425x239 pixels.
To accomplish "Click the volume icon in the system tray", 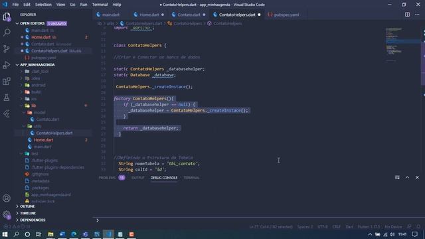I will coord(392,234).
